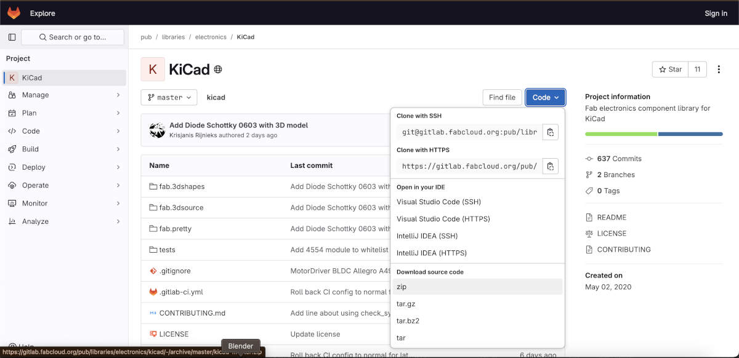Expand the Monitor section chevron
The width and height of the screenshot is (739, 358).
(x=118, y=203)
